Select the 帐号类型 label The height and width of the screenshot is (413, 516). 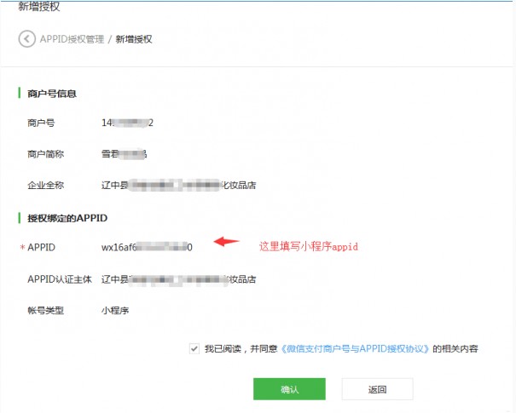pyautogui.click(x=46, y=311)
